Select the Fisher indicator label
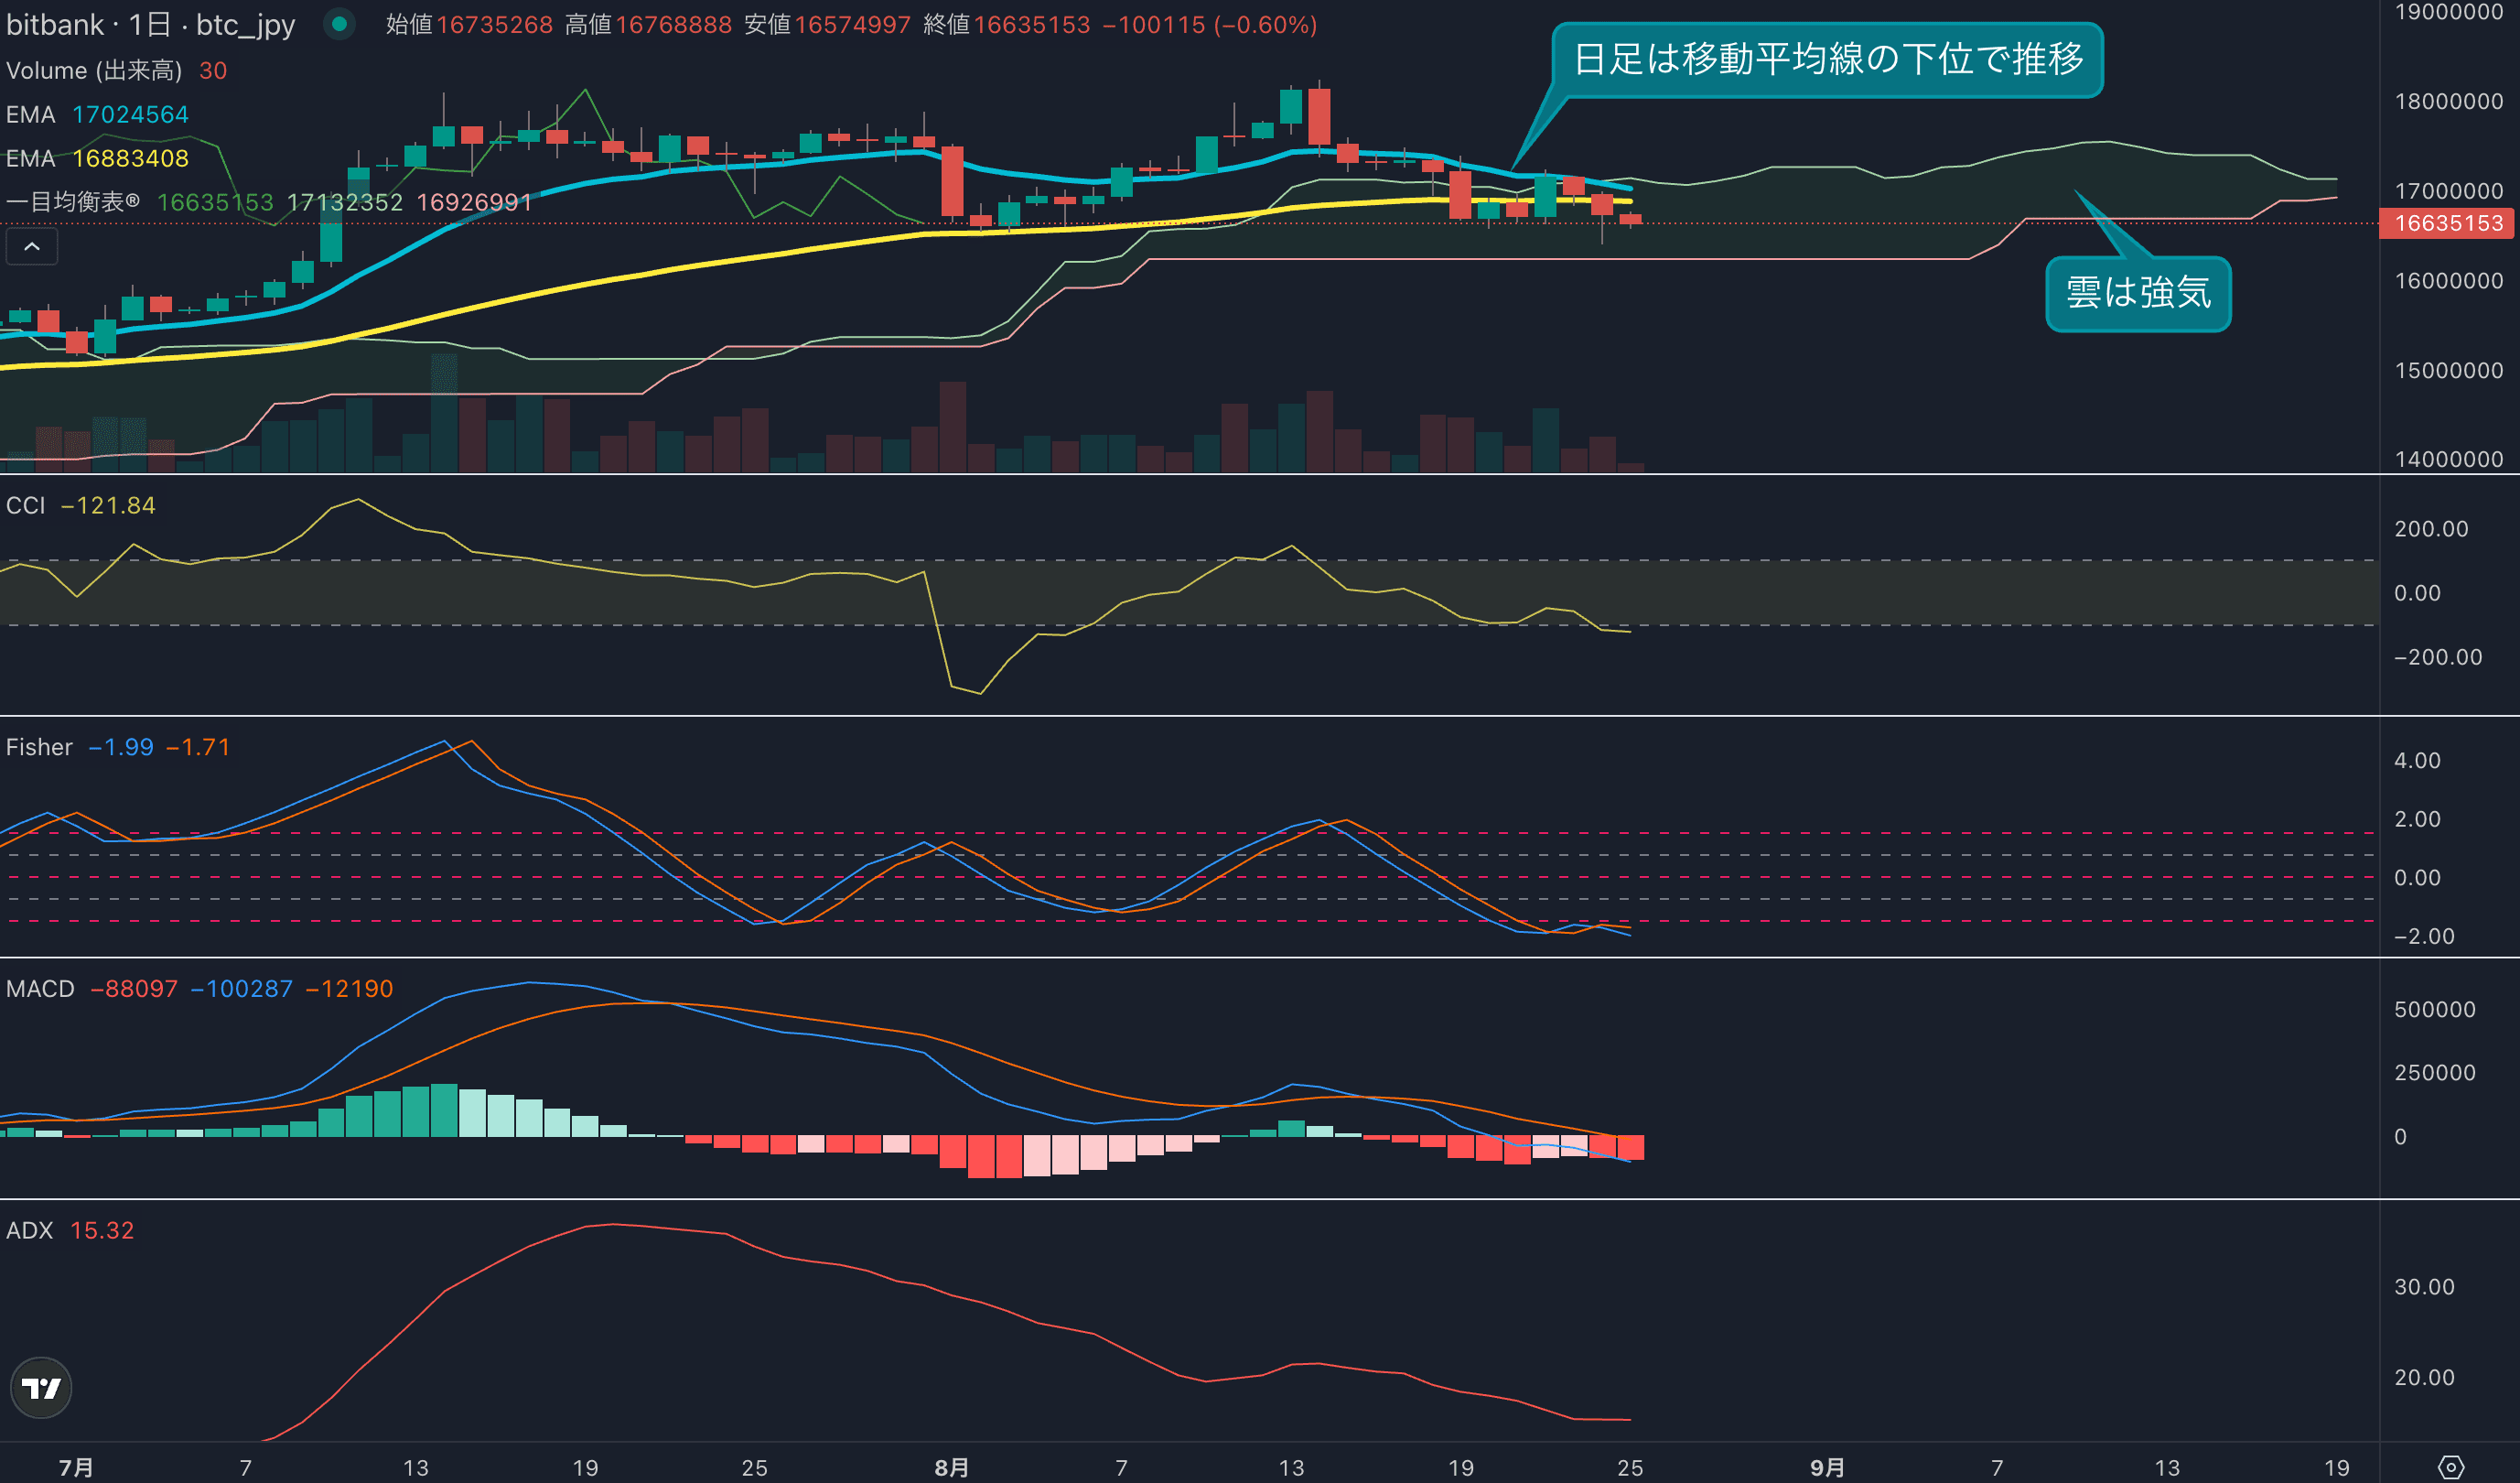The image size is (2520, 1483). tap(39, 748)
